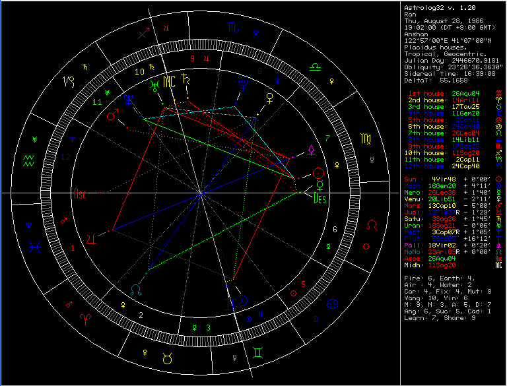Select the yellow Taurus sign in the outer ring

click(165, 358)
